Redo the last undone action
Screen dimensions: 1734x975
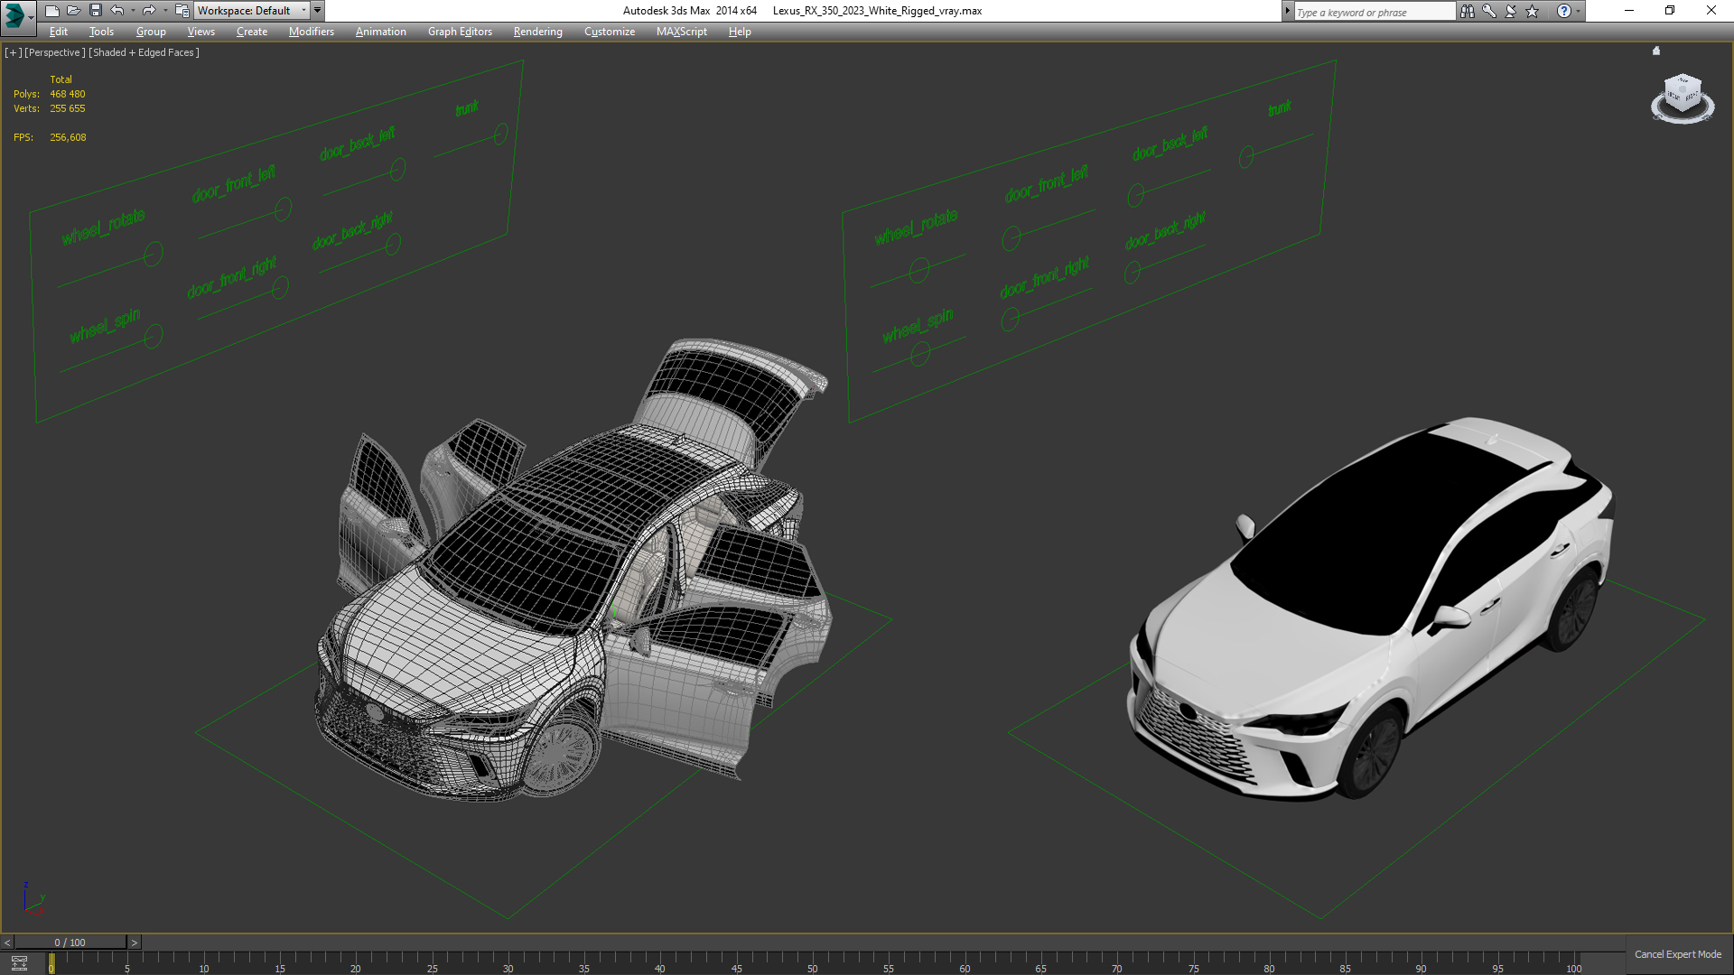149,11
